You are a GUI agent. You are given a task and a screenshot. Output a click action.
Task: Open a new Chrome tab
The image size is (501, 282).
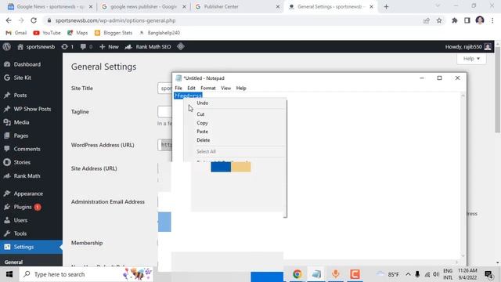386,6
